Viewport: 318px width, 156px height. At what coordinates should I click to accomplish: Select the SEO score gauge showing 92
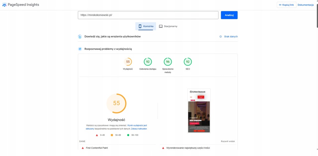coord(188,62)
